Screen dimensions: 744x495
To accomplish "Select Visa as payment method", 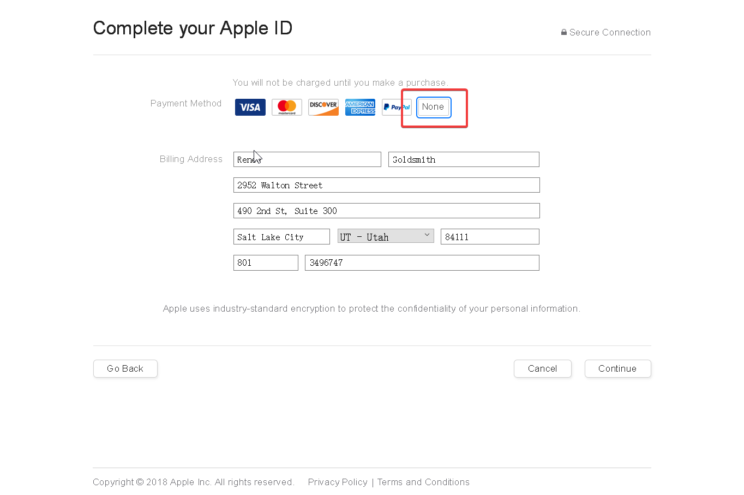I will tap(250, 107).
